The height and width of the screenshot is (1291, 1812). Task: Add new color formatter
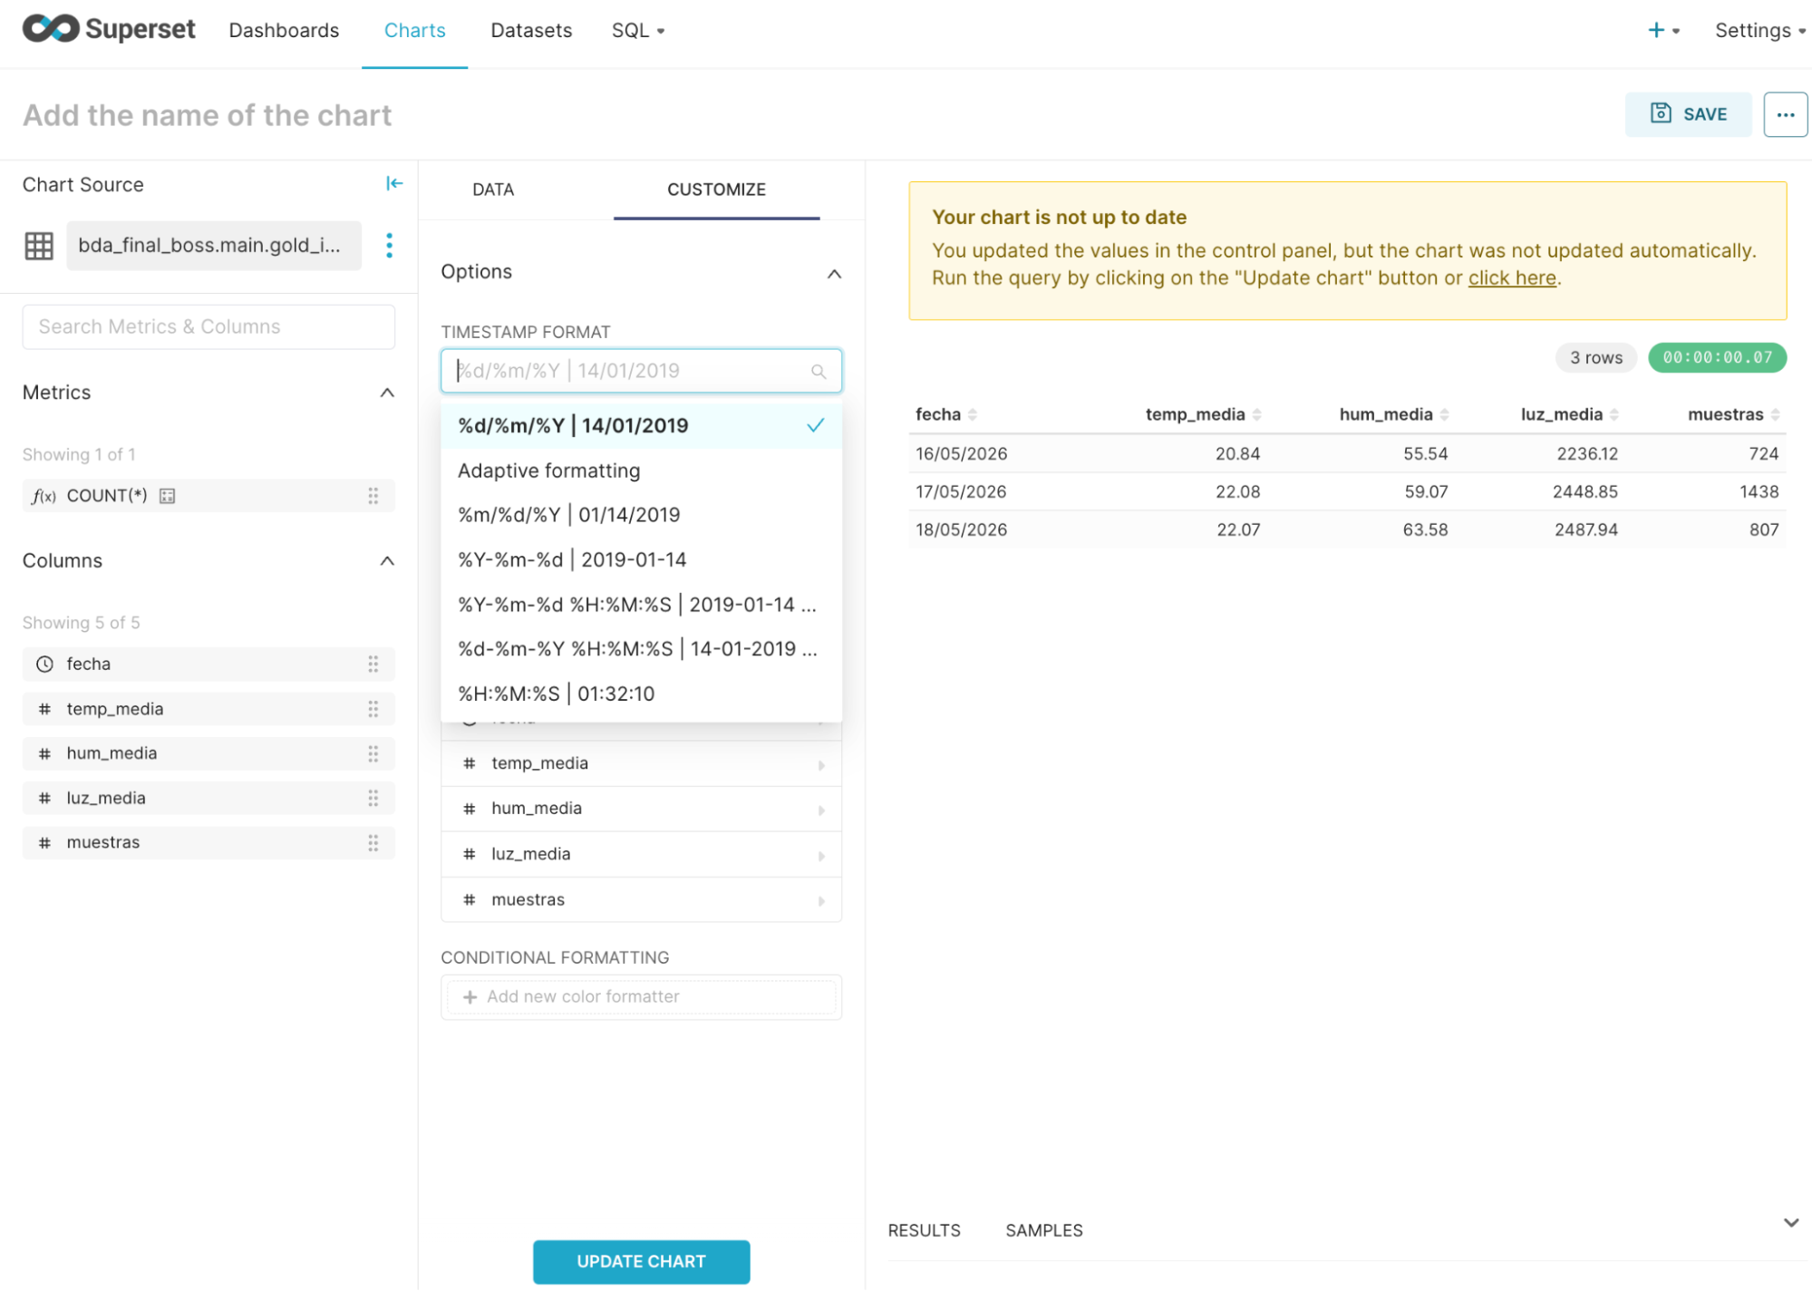(641, 997)
